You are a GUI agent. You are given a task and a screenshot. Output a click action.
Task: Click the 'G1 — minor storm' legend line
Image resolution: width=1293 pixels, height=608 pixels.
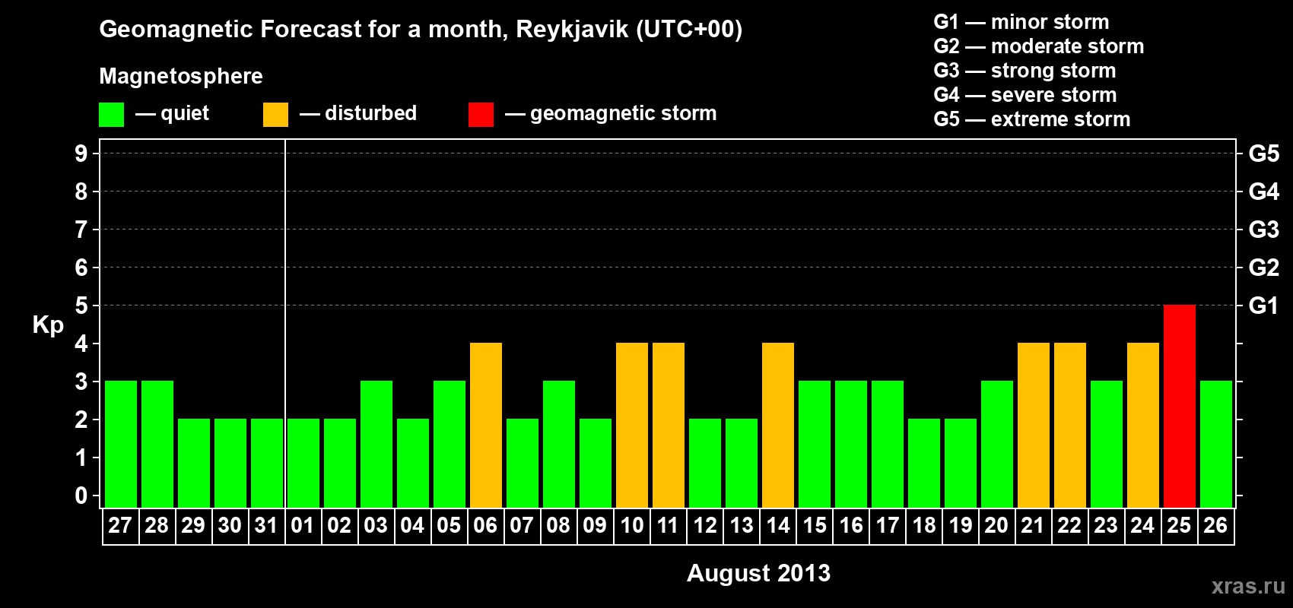coord(1021,21)
